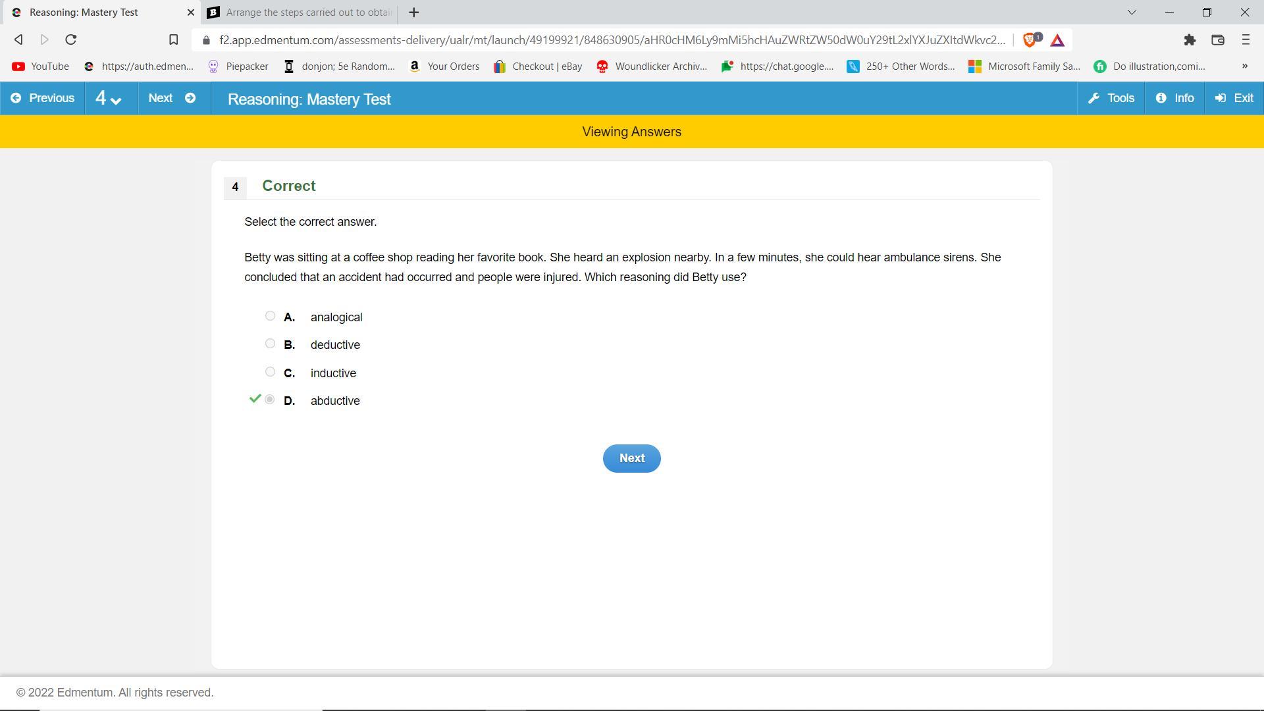Bookmark this page with the bookmark icon
The height and width of the screenshot is (711, 1264).
coord(174,40)
